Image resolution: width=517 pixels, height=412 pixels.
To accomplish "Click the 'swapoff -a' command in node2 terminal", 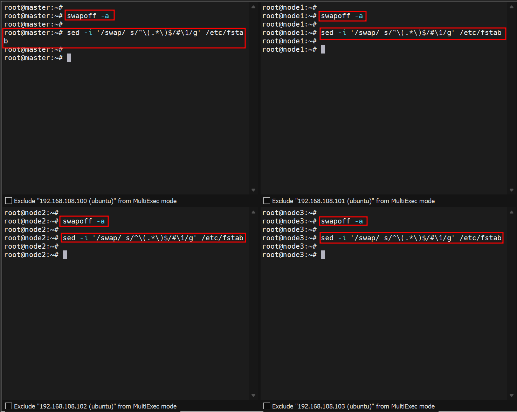I will click(x=84, y=221).
